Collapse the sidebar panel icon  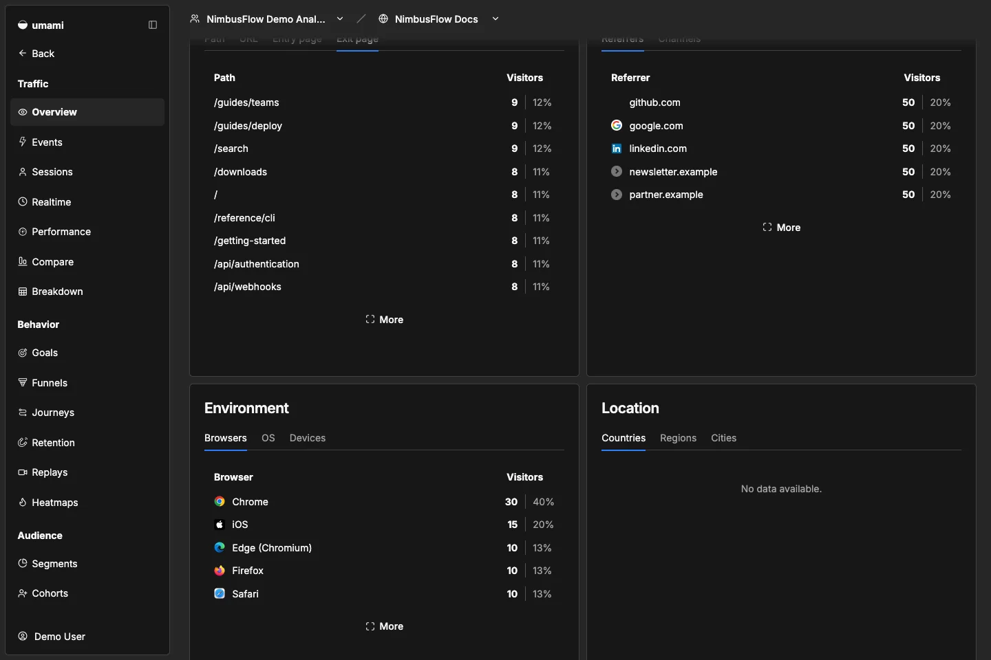[153, 25]
